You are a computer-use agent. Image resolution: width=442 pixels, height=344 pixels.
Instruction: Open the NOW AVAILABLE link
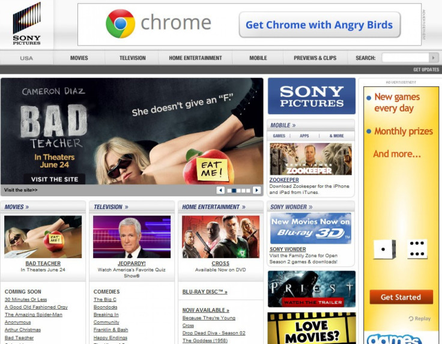[x=206, y=310]
